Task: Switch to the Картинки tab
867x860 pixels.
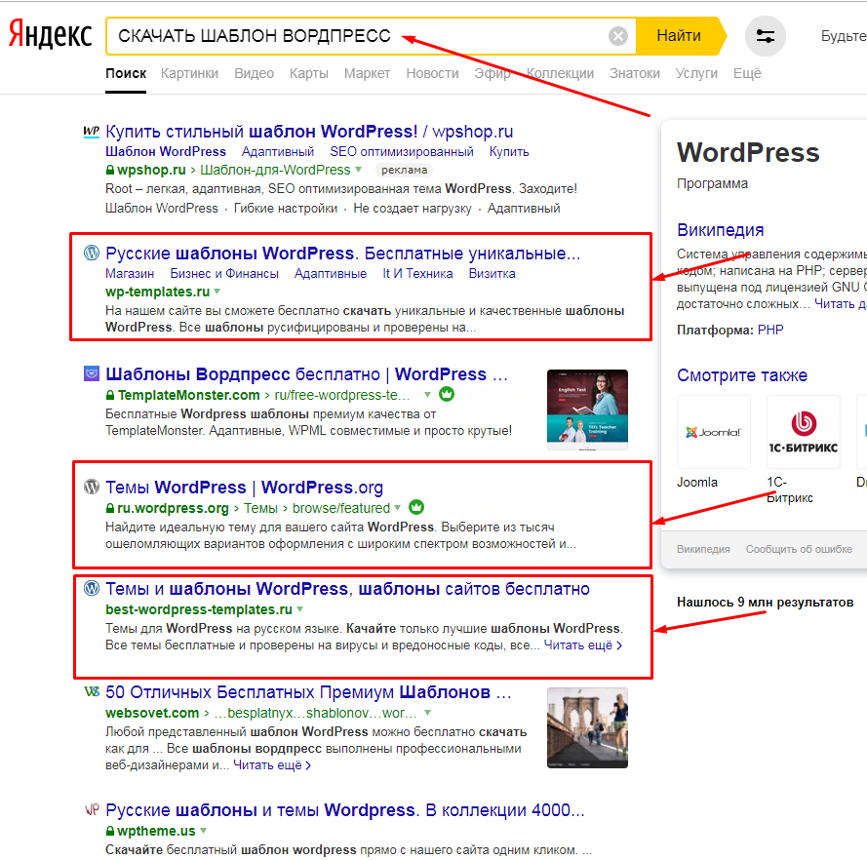Action: (x=189, y=73)
